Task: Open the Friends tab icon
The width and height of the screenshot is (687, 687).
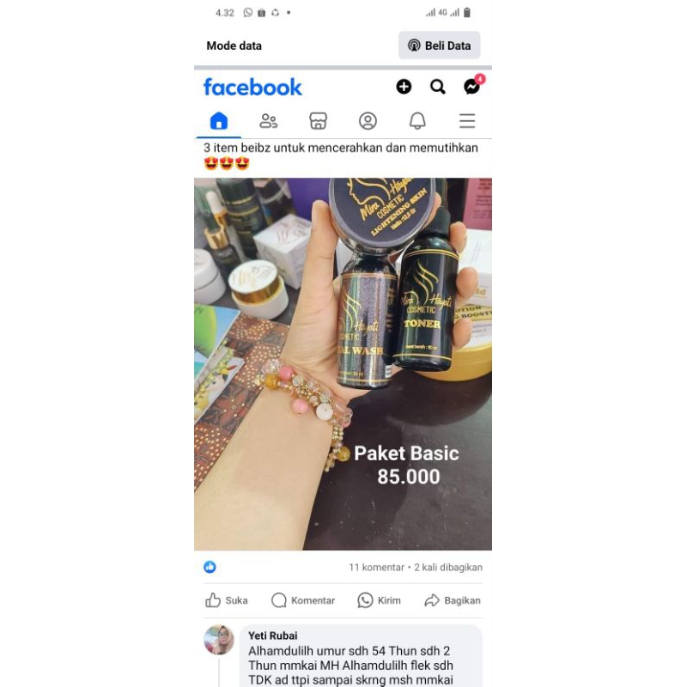Action: pyautogui.click(x=268, y=121)
